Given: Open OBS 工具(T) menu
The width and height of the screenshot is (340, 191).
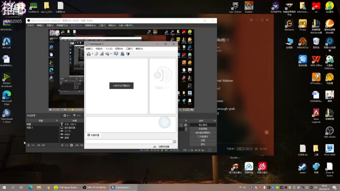Looking at the screenshot, I should pos(102,25).
